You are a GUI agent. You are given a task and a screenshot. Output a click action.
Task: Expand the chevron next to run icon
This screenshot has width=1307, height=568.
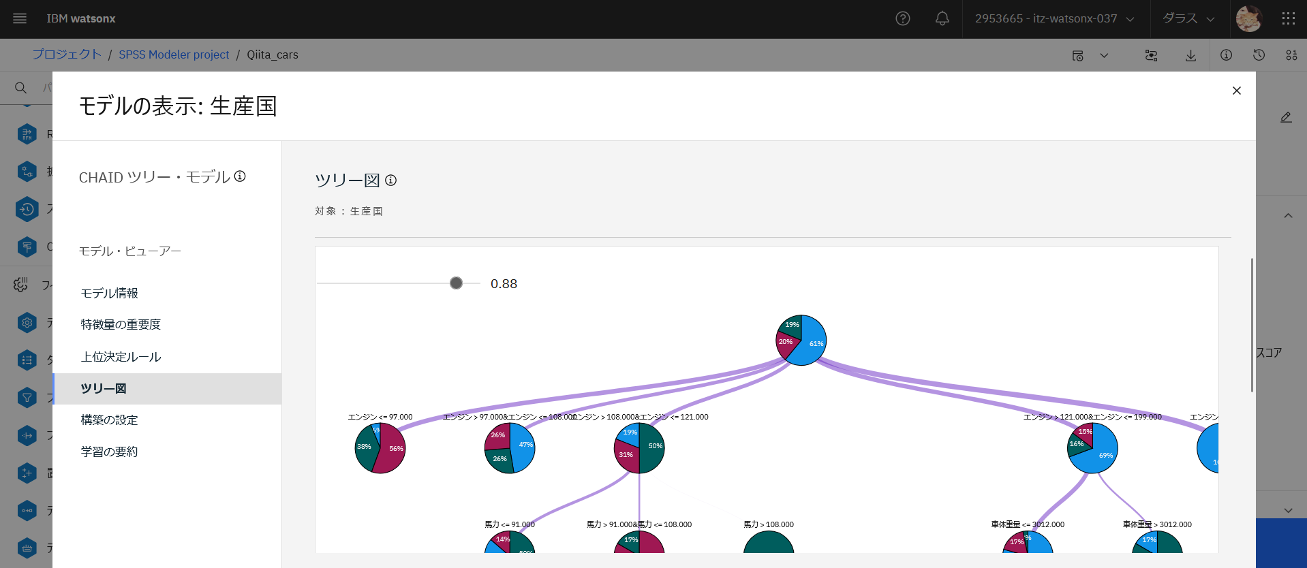(x=1104, y=56)
